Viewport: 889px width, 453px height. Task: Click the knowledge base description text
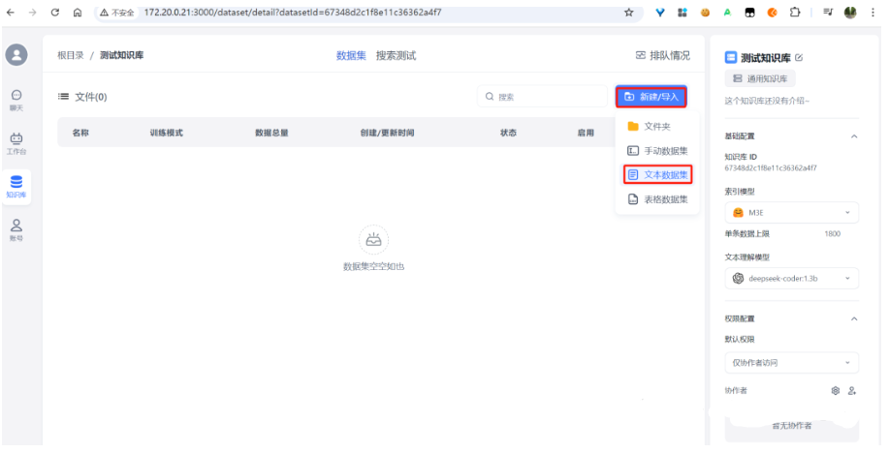(767, 101)
